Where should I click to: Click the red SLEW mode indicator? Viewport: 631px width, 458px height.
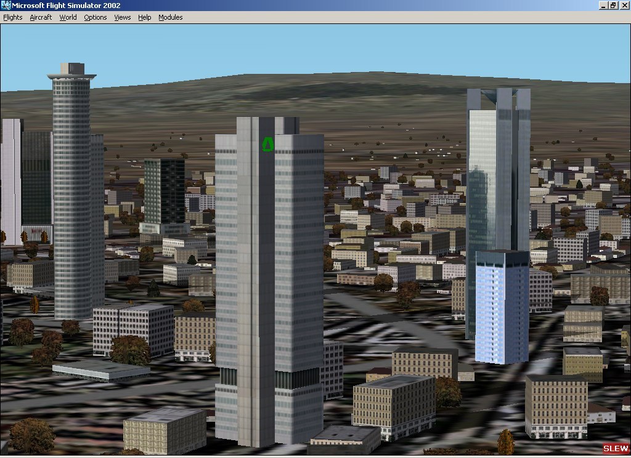tap(615, 448)
